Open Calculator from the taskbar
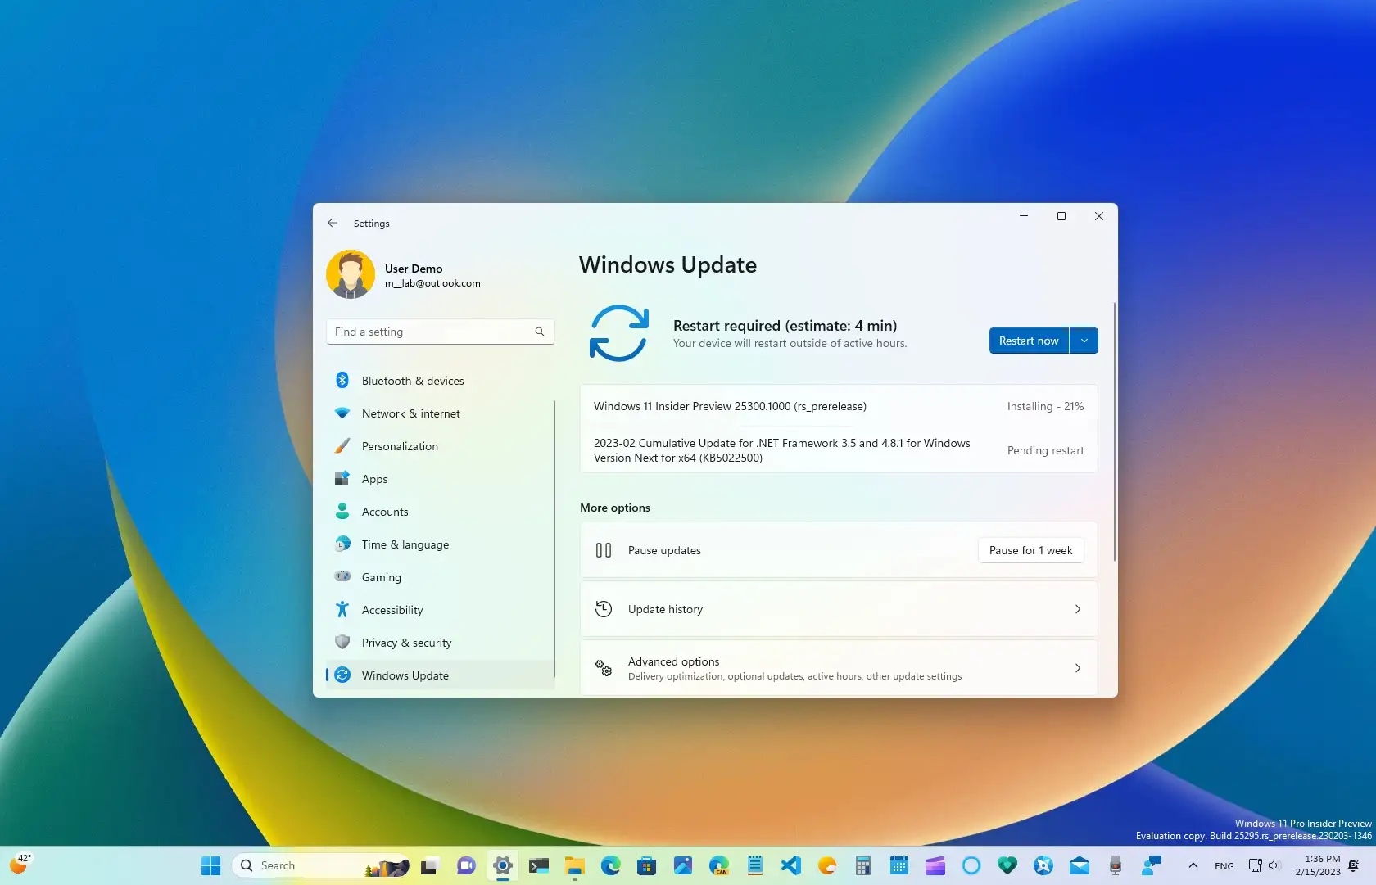1376x885 pixels. pos(862,865)
